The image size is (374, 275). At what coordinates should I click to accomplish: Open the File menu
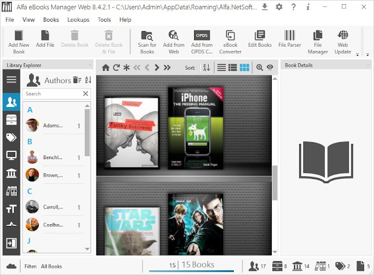point(10,19)
